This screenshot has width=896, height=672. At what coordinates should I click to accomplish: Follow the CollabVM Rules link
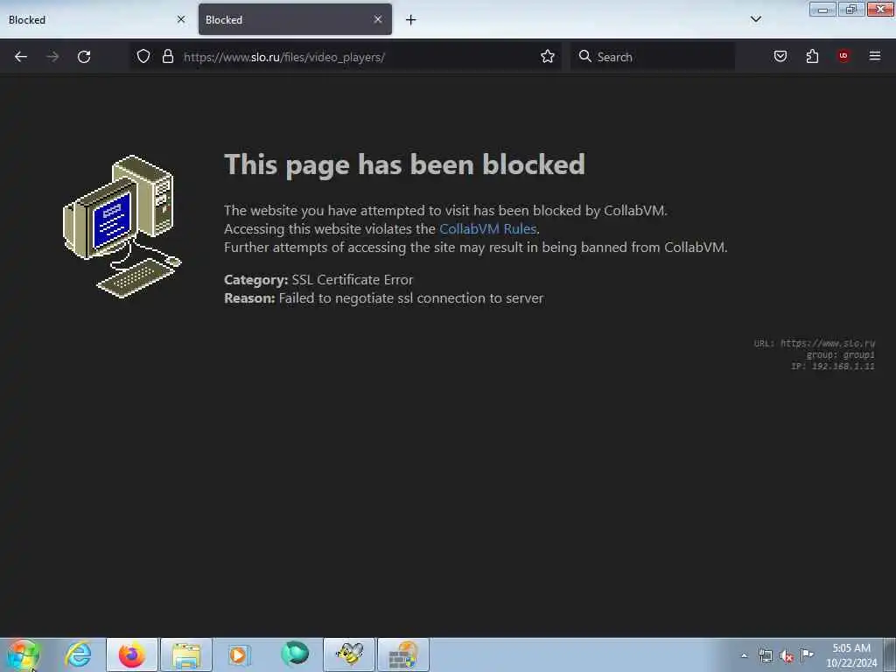487,228
